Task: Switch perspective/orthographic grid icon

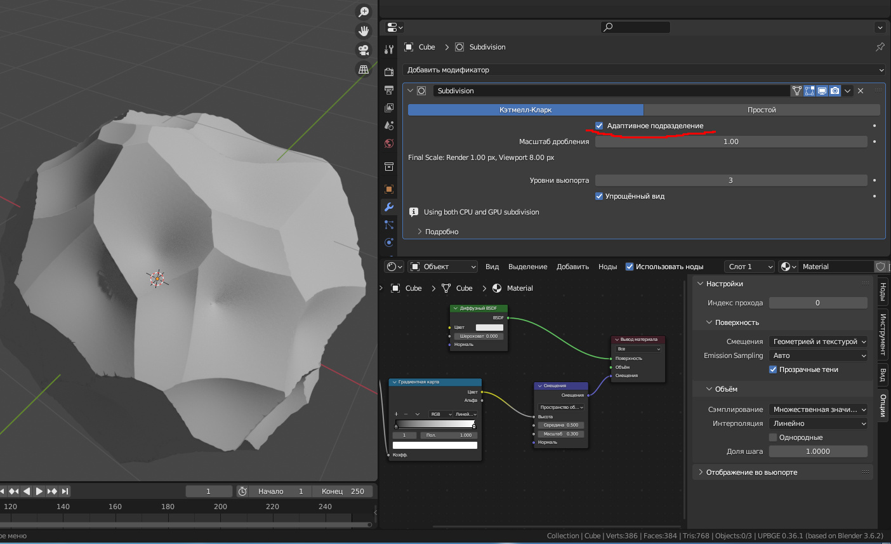Action: coord(364,70)
